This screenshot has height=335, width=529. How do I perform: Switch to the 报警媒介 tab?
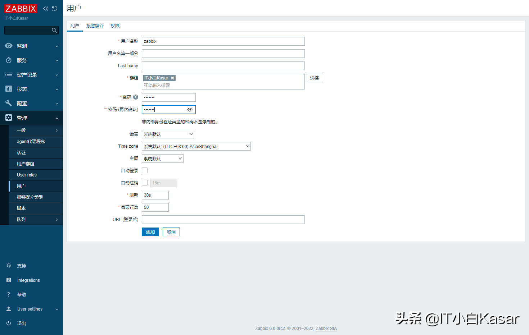coord(95,26)
